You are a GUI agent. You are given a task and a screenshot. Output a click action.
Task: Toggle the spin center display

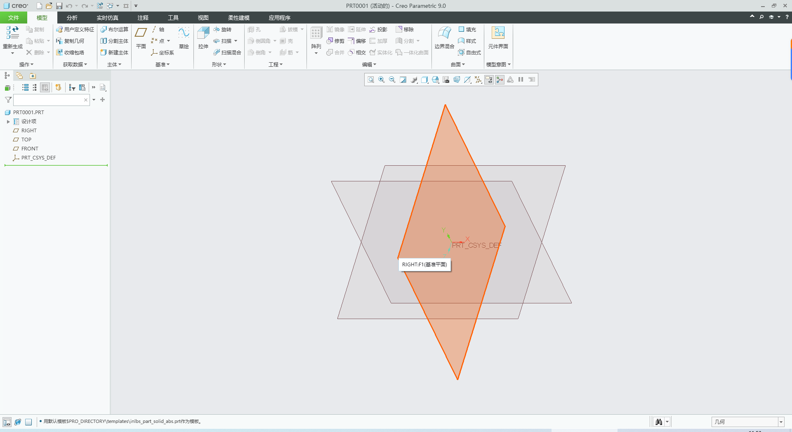pyautogui.click(x=500, y=80)
